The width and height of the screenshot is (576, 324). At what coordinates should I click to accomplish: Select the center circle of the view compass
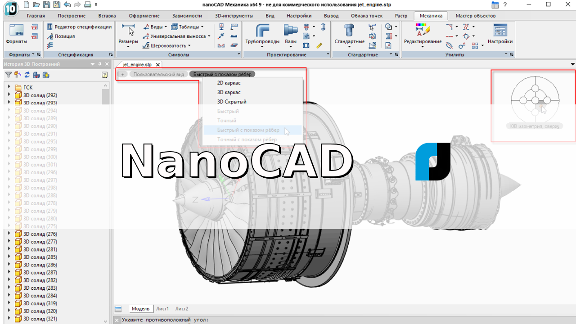pyautogui.click(x=535, y=100)
